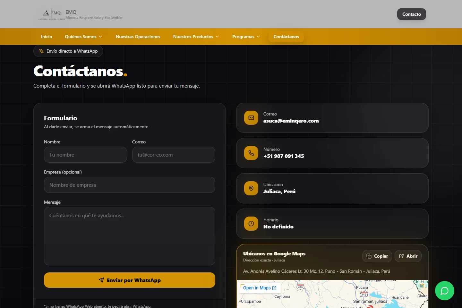Click the map pin icon beside Ubicación
This screenshot has width=462, height=308.
(x=251, y=188)
